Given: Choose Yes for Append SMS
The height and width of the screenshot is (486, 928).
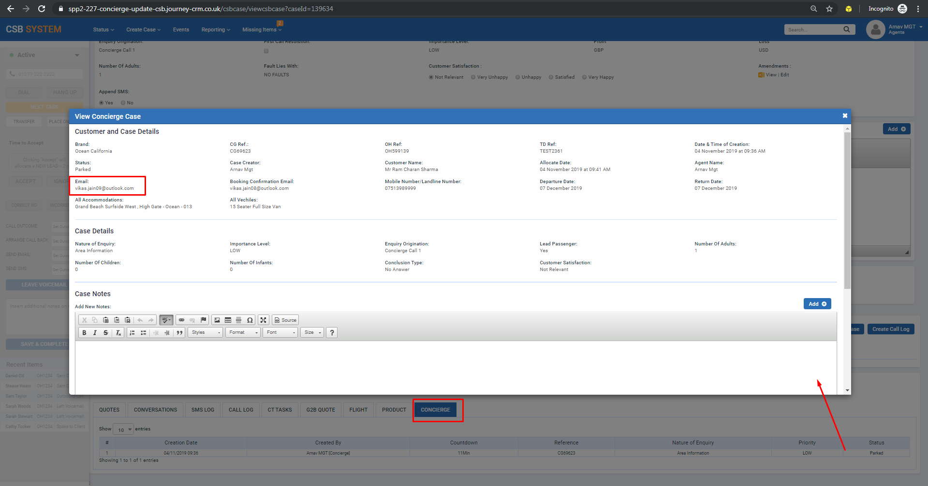Looking at the screenshot, I should coord(101,103).
